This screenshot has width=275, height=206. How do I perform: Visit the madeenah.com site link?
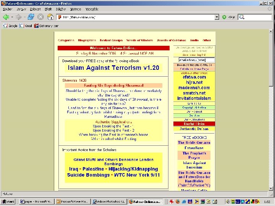pos(194,88)
